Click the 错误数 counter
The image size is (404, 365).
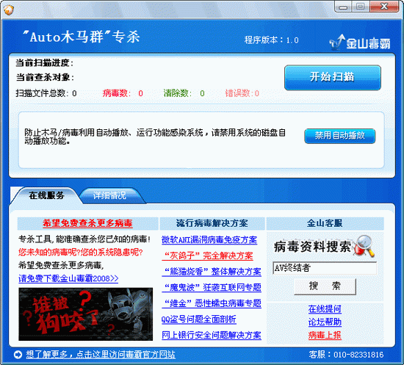242,93
